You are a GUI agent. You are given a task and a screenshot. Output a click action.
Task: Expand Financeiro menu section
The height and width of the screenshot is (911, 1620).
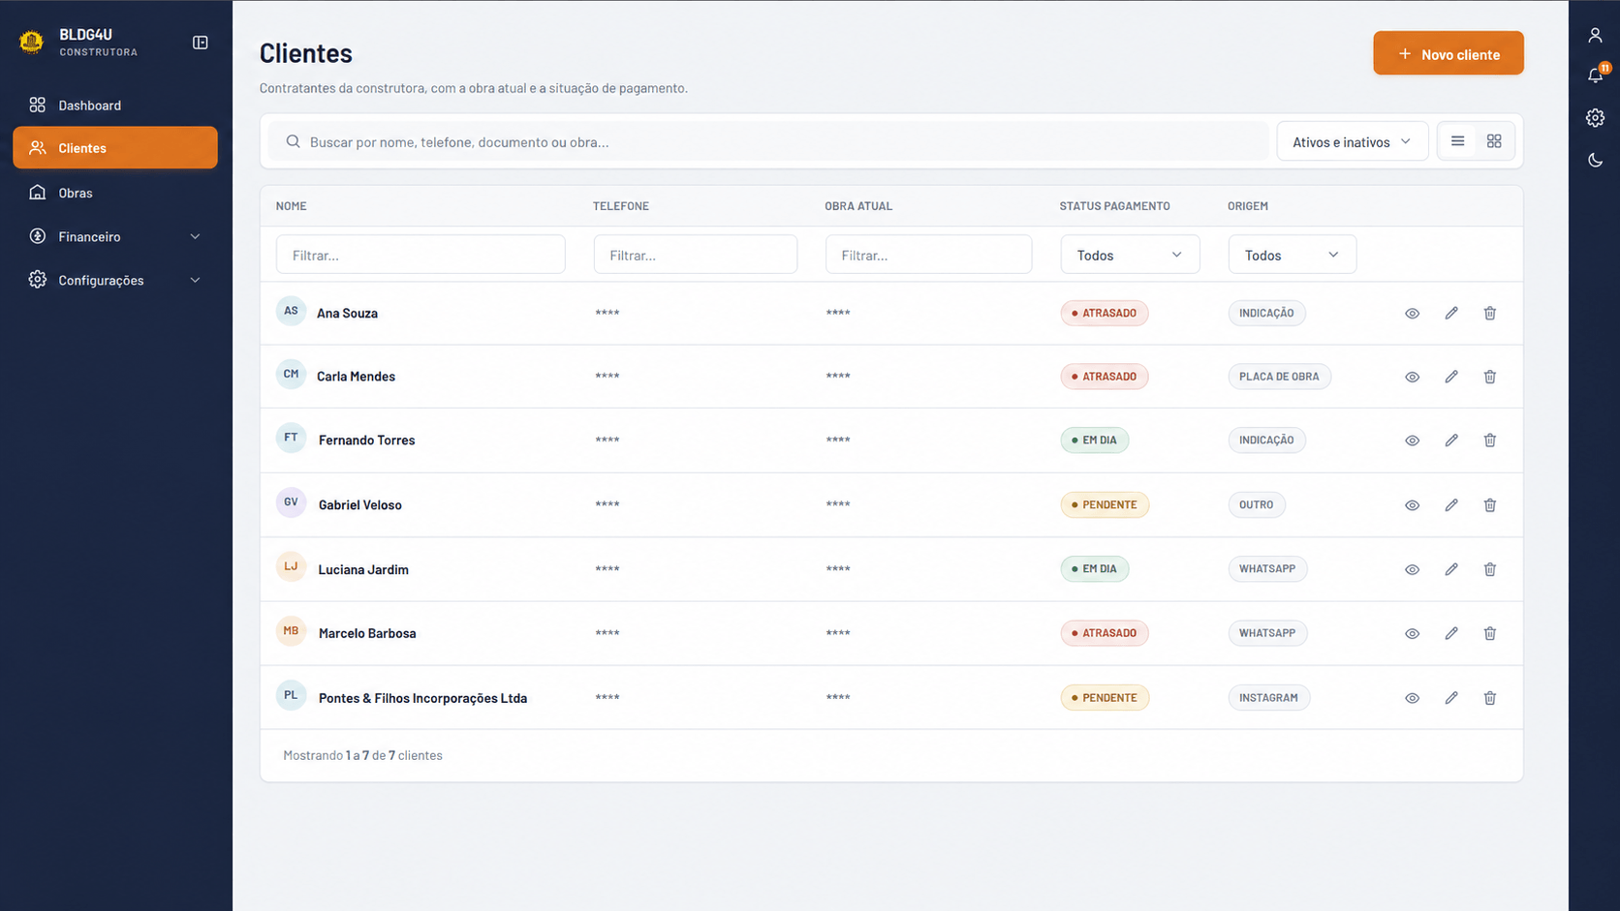point(115,236)
